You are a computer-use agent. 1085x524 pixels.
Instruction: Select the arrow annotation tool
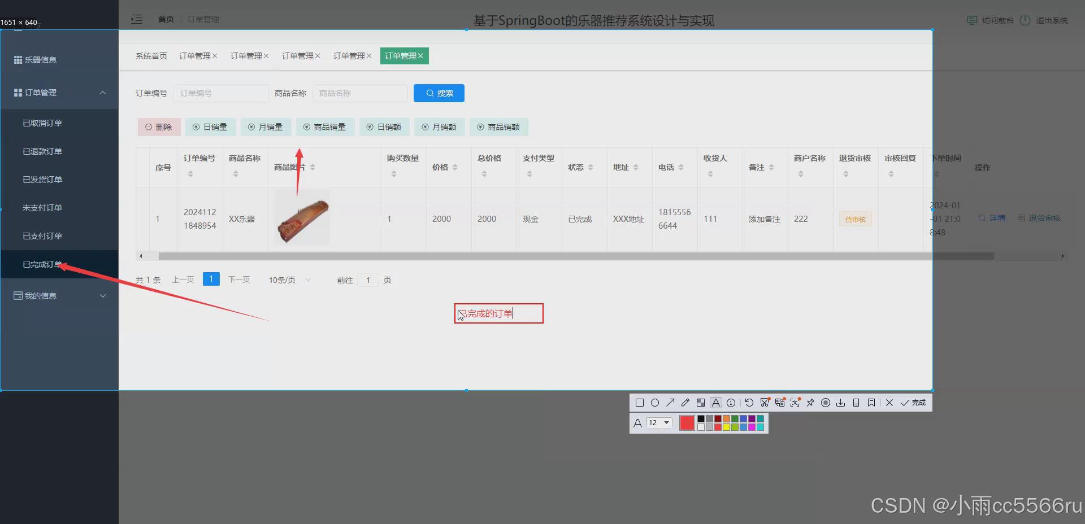(670, 403)
